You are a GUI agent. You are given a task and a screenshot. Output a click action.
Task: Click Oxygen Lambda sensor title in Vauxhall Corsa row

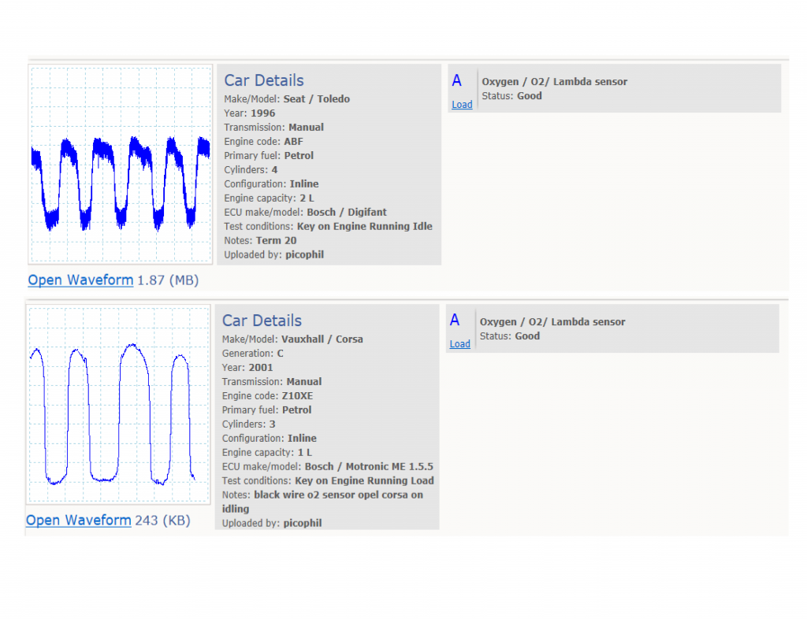tap(552, 322)
